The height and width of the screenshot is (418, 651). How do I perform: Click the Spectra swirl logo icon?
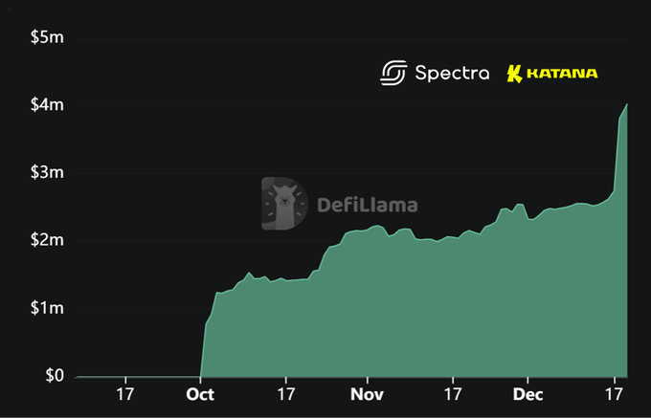(x=393, y=73)
